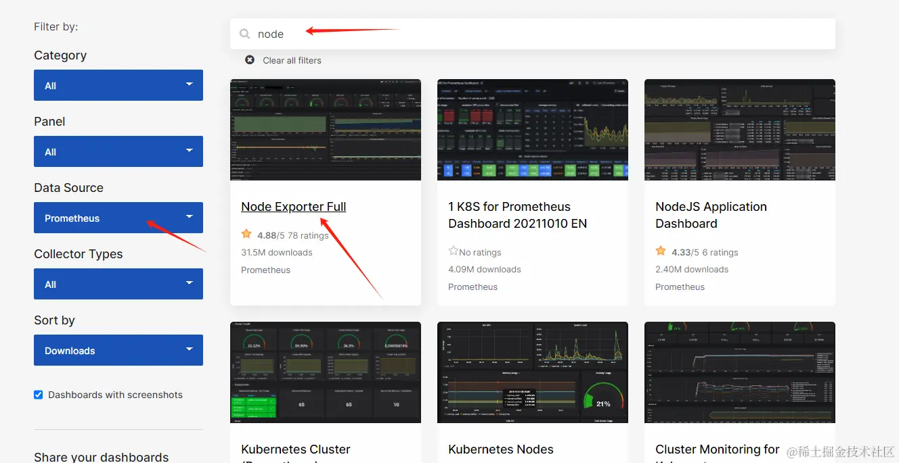The image size is (899, 463).
Task: Click 2.40M downloads text
Action: click(x=692, y=269)
